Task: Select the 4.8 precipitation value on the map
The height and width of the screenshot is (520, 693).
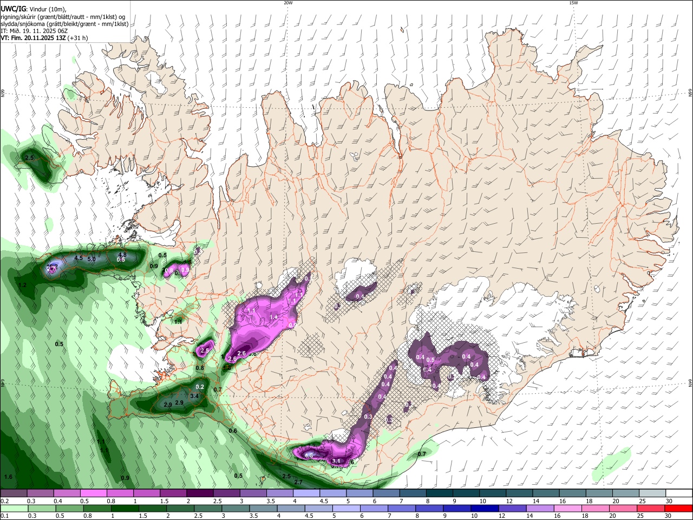Action: tap(122, 255)
